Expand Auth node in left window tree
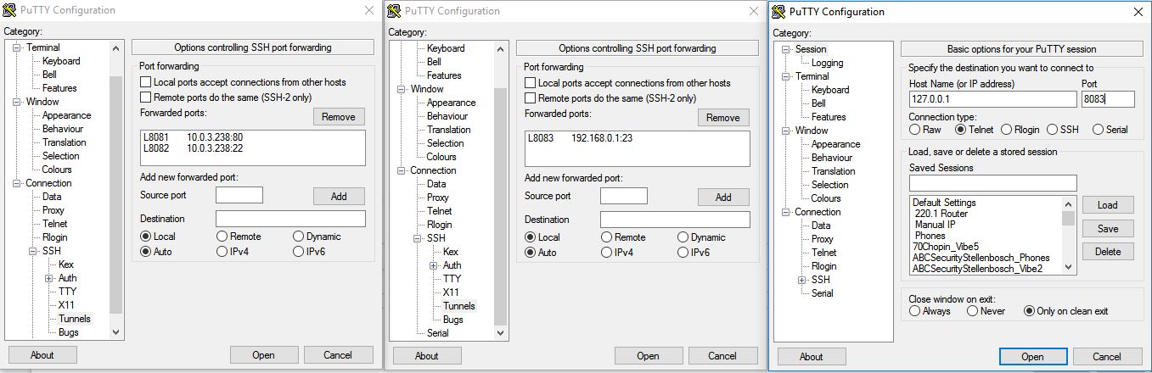 48,278
